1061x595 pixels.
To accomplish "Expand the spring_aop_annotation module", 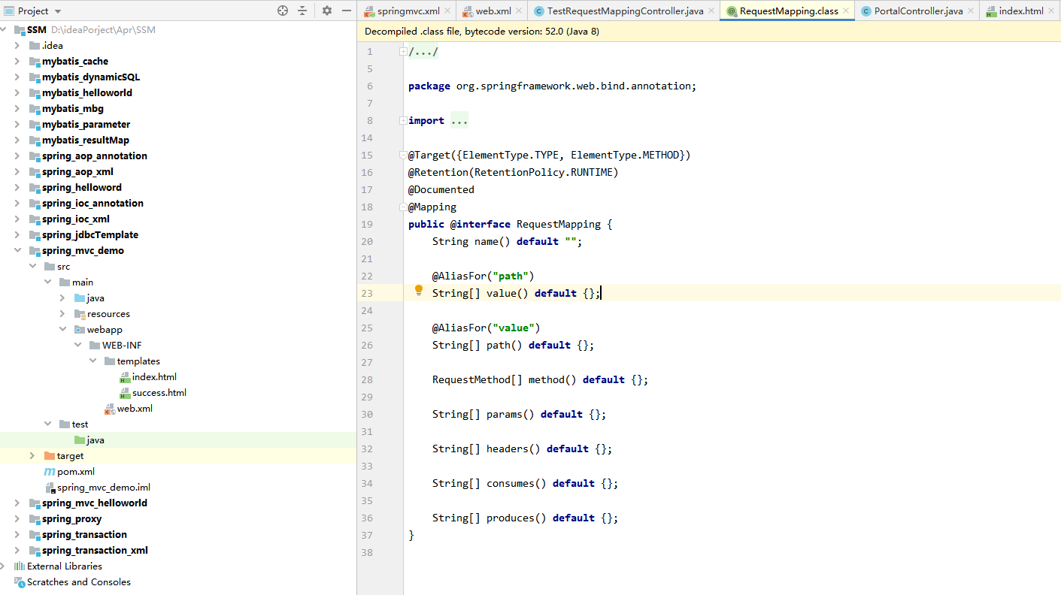I will [x=17, y=156].
